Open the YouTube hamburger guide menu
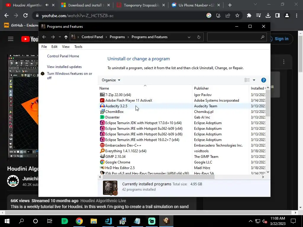 click(11, 39)
